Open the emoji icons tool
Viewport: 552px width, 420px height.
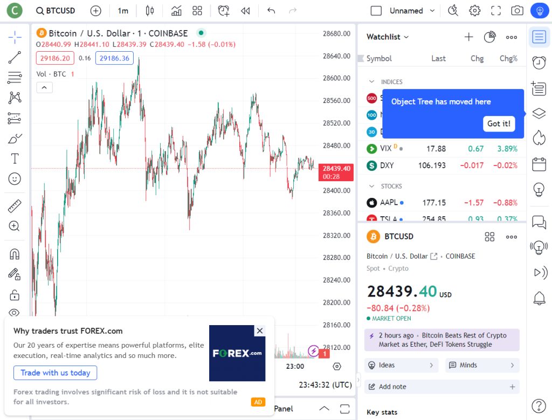(15, 178)
